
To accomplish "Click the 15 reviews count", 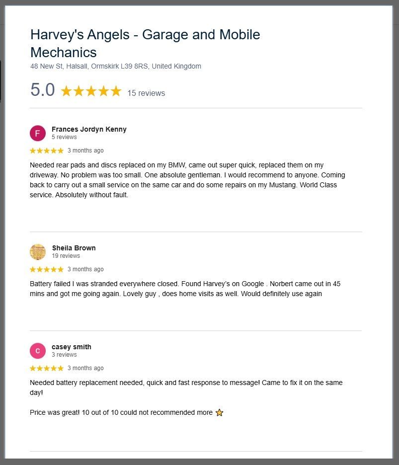I will [x=146, y=93].
